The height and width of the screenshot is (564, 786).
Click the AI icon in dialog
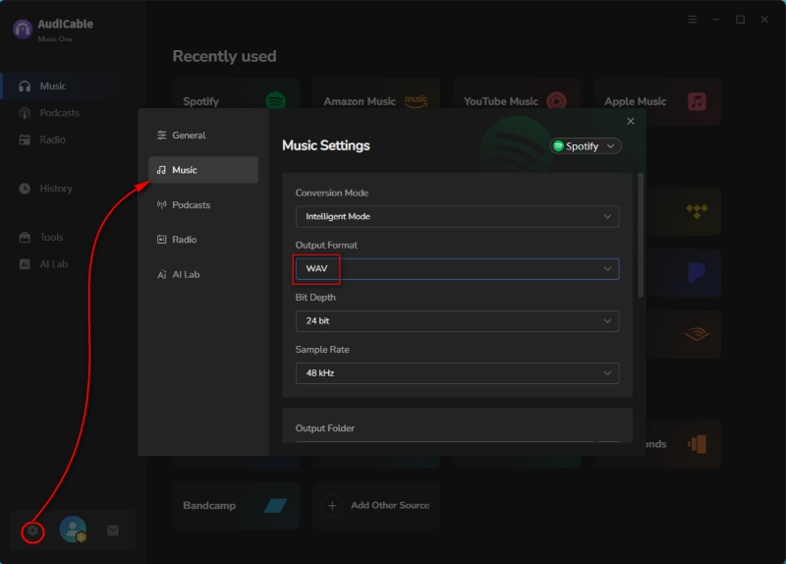coord(161,275)
